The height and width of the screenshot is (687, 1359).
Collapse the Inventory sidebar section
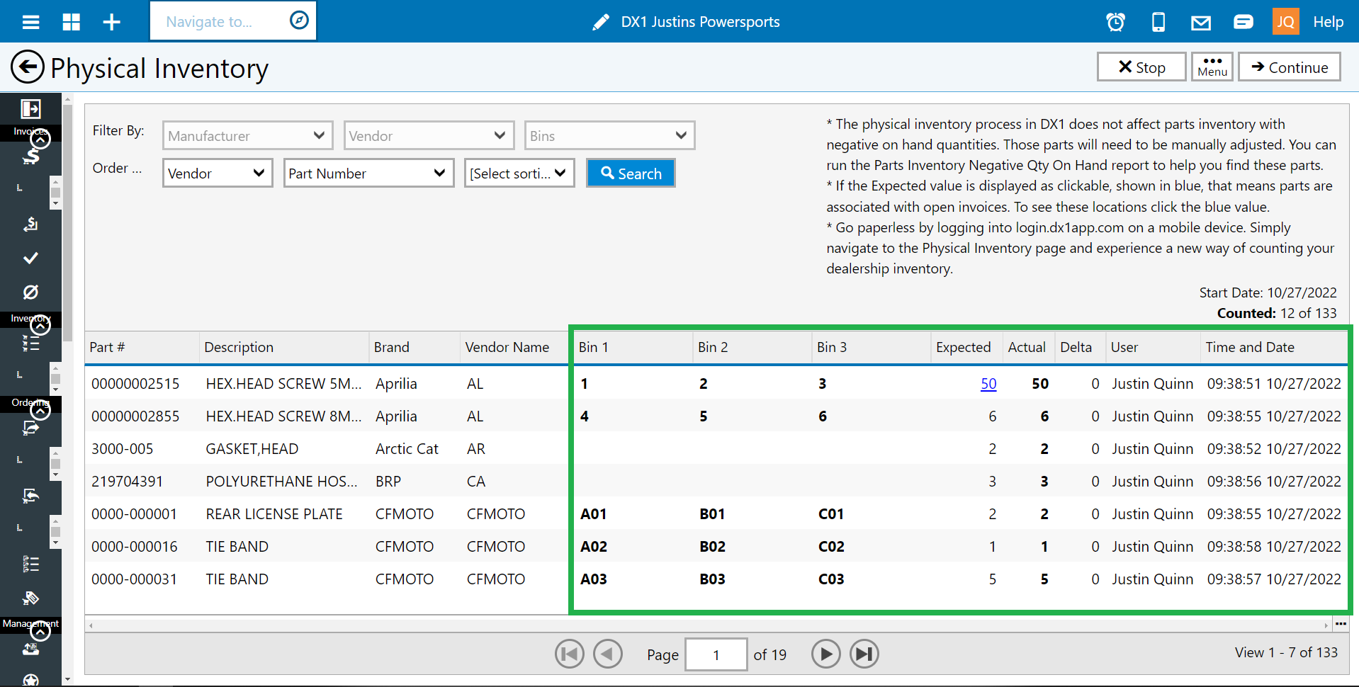(x=40, y=326)
